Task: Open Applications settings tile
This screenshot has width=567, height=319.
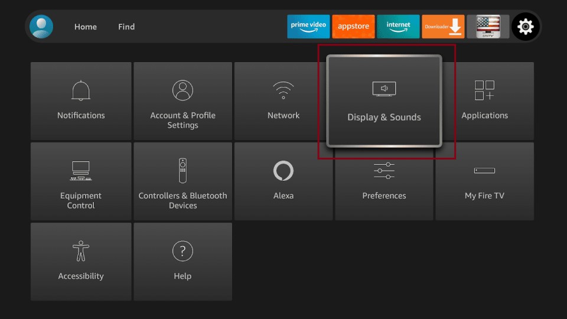Action: point(485,101)
